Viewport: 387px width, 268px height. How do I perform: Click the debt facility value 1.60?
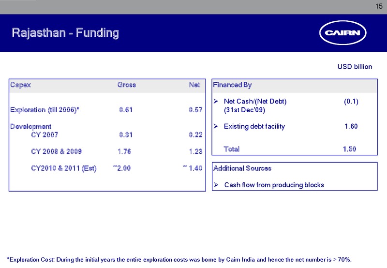(x=351, y=126)
